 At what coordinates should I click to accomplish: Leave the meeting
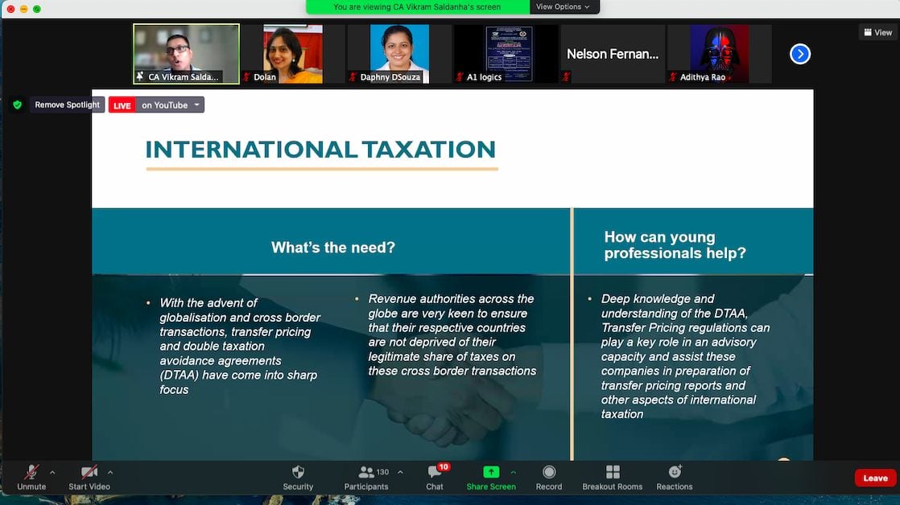(875, 478)
